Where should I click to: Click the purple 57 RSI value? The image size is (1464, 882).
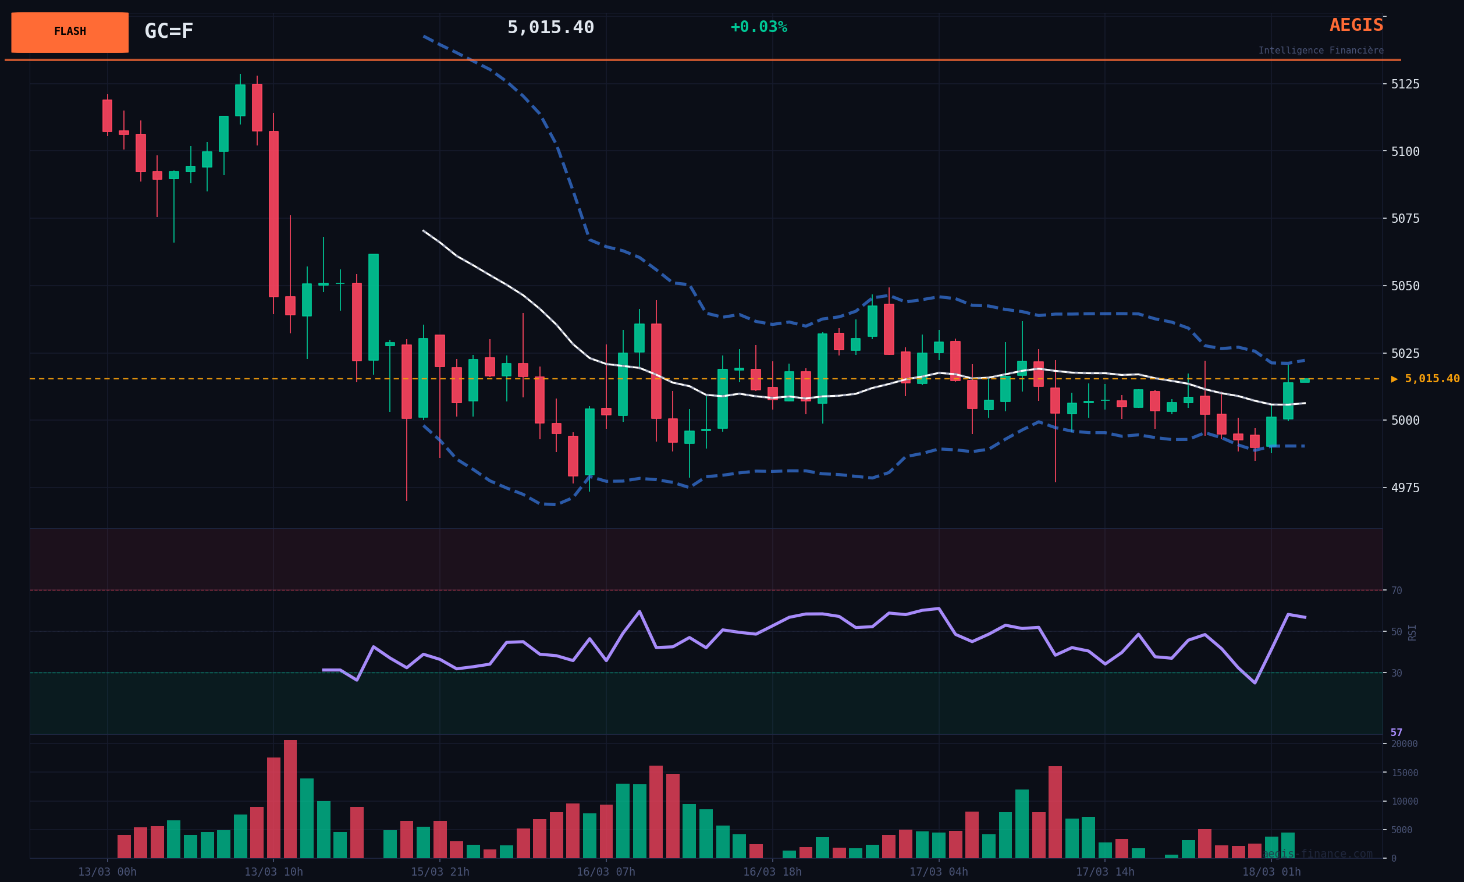coord(1397,733)
